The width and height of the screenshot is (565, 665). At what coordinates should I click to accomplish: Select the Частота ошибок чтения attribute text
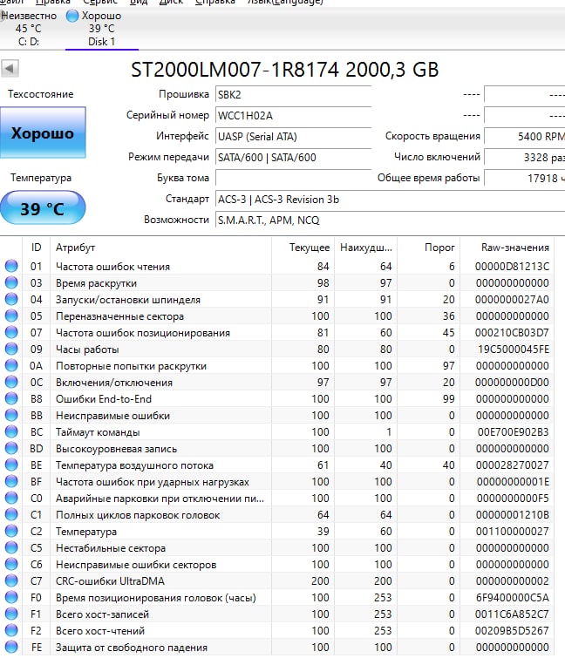[112, 267]
